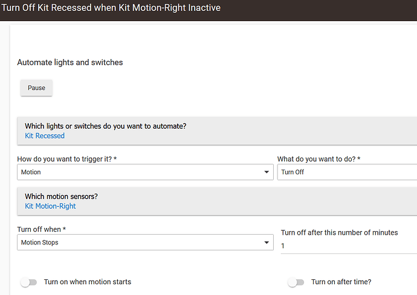
Task: Open the Kit Recessed device link
Action: [x=45, y=136]
